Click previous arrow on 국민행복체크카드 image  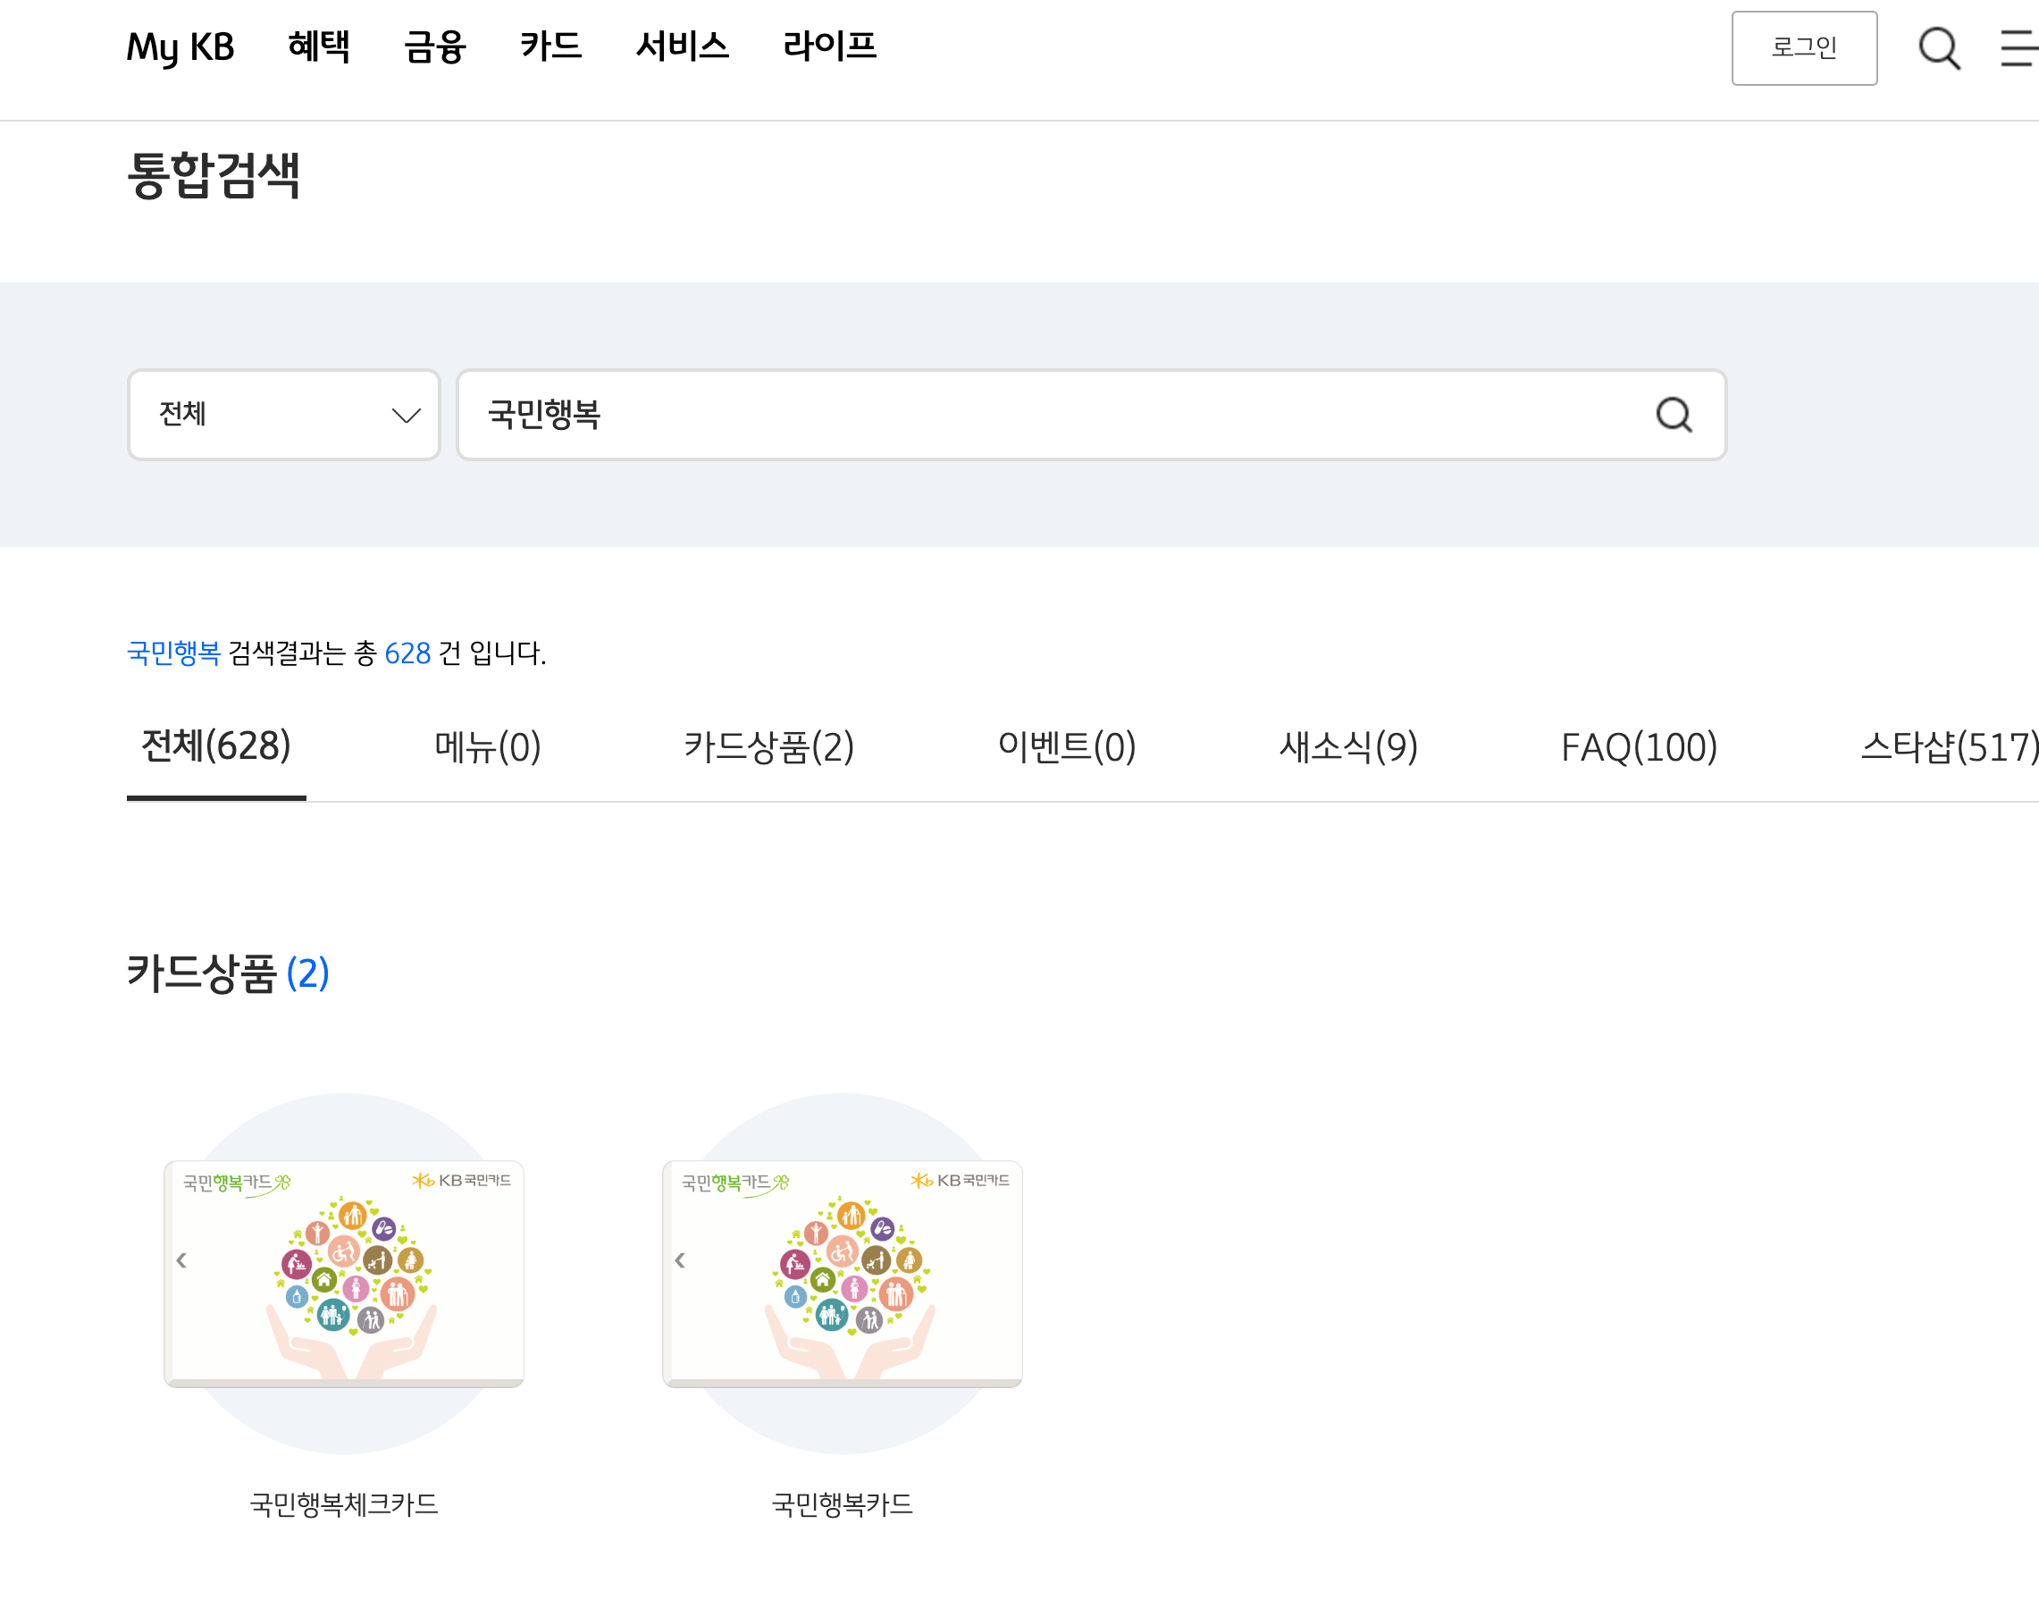point(181,1261)
